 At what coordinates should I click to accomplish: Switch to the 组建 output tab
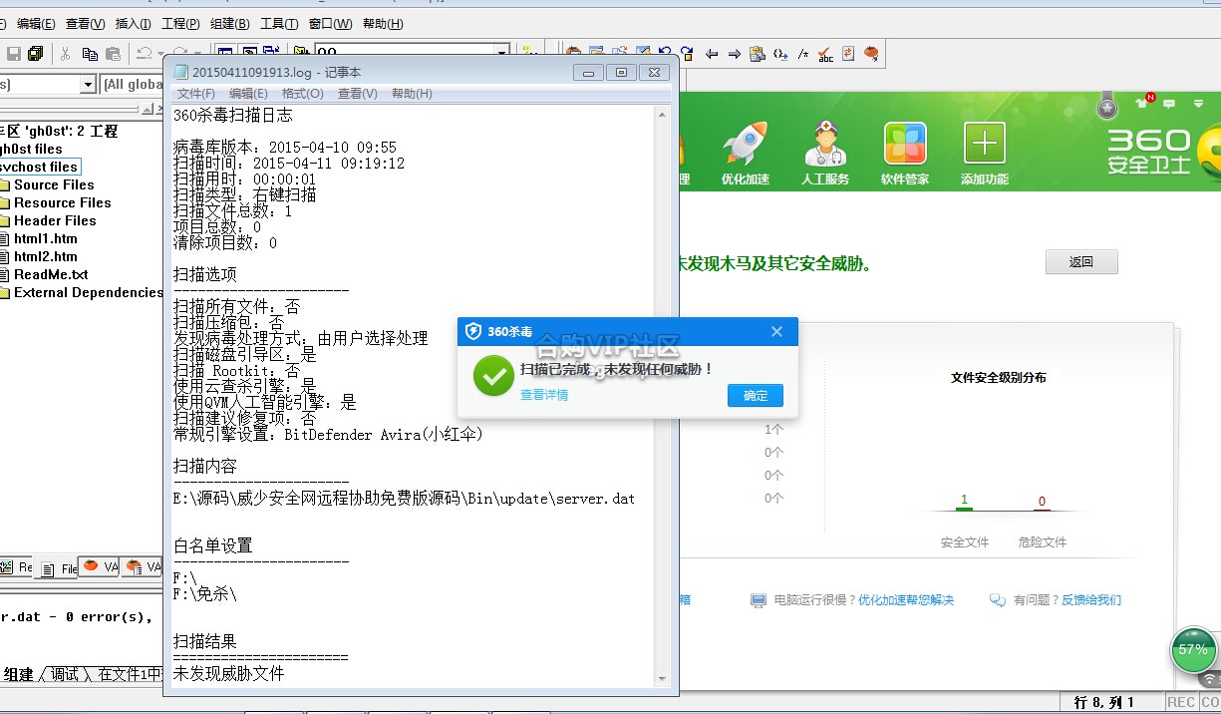click(x=18, y=675)
